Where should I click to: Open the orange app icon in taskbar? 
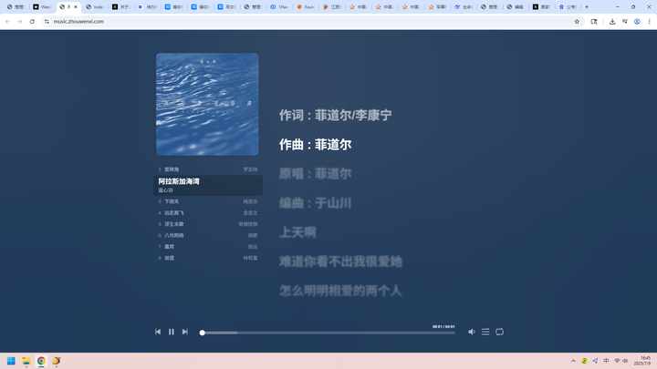pos(57,361)
